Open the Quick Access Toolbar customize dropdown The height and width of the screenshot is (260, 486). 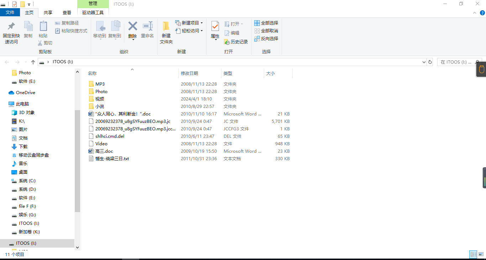pos(29,4)
